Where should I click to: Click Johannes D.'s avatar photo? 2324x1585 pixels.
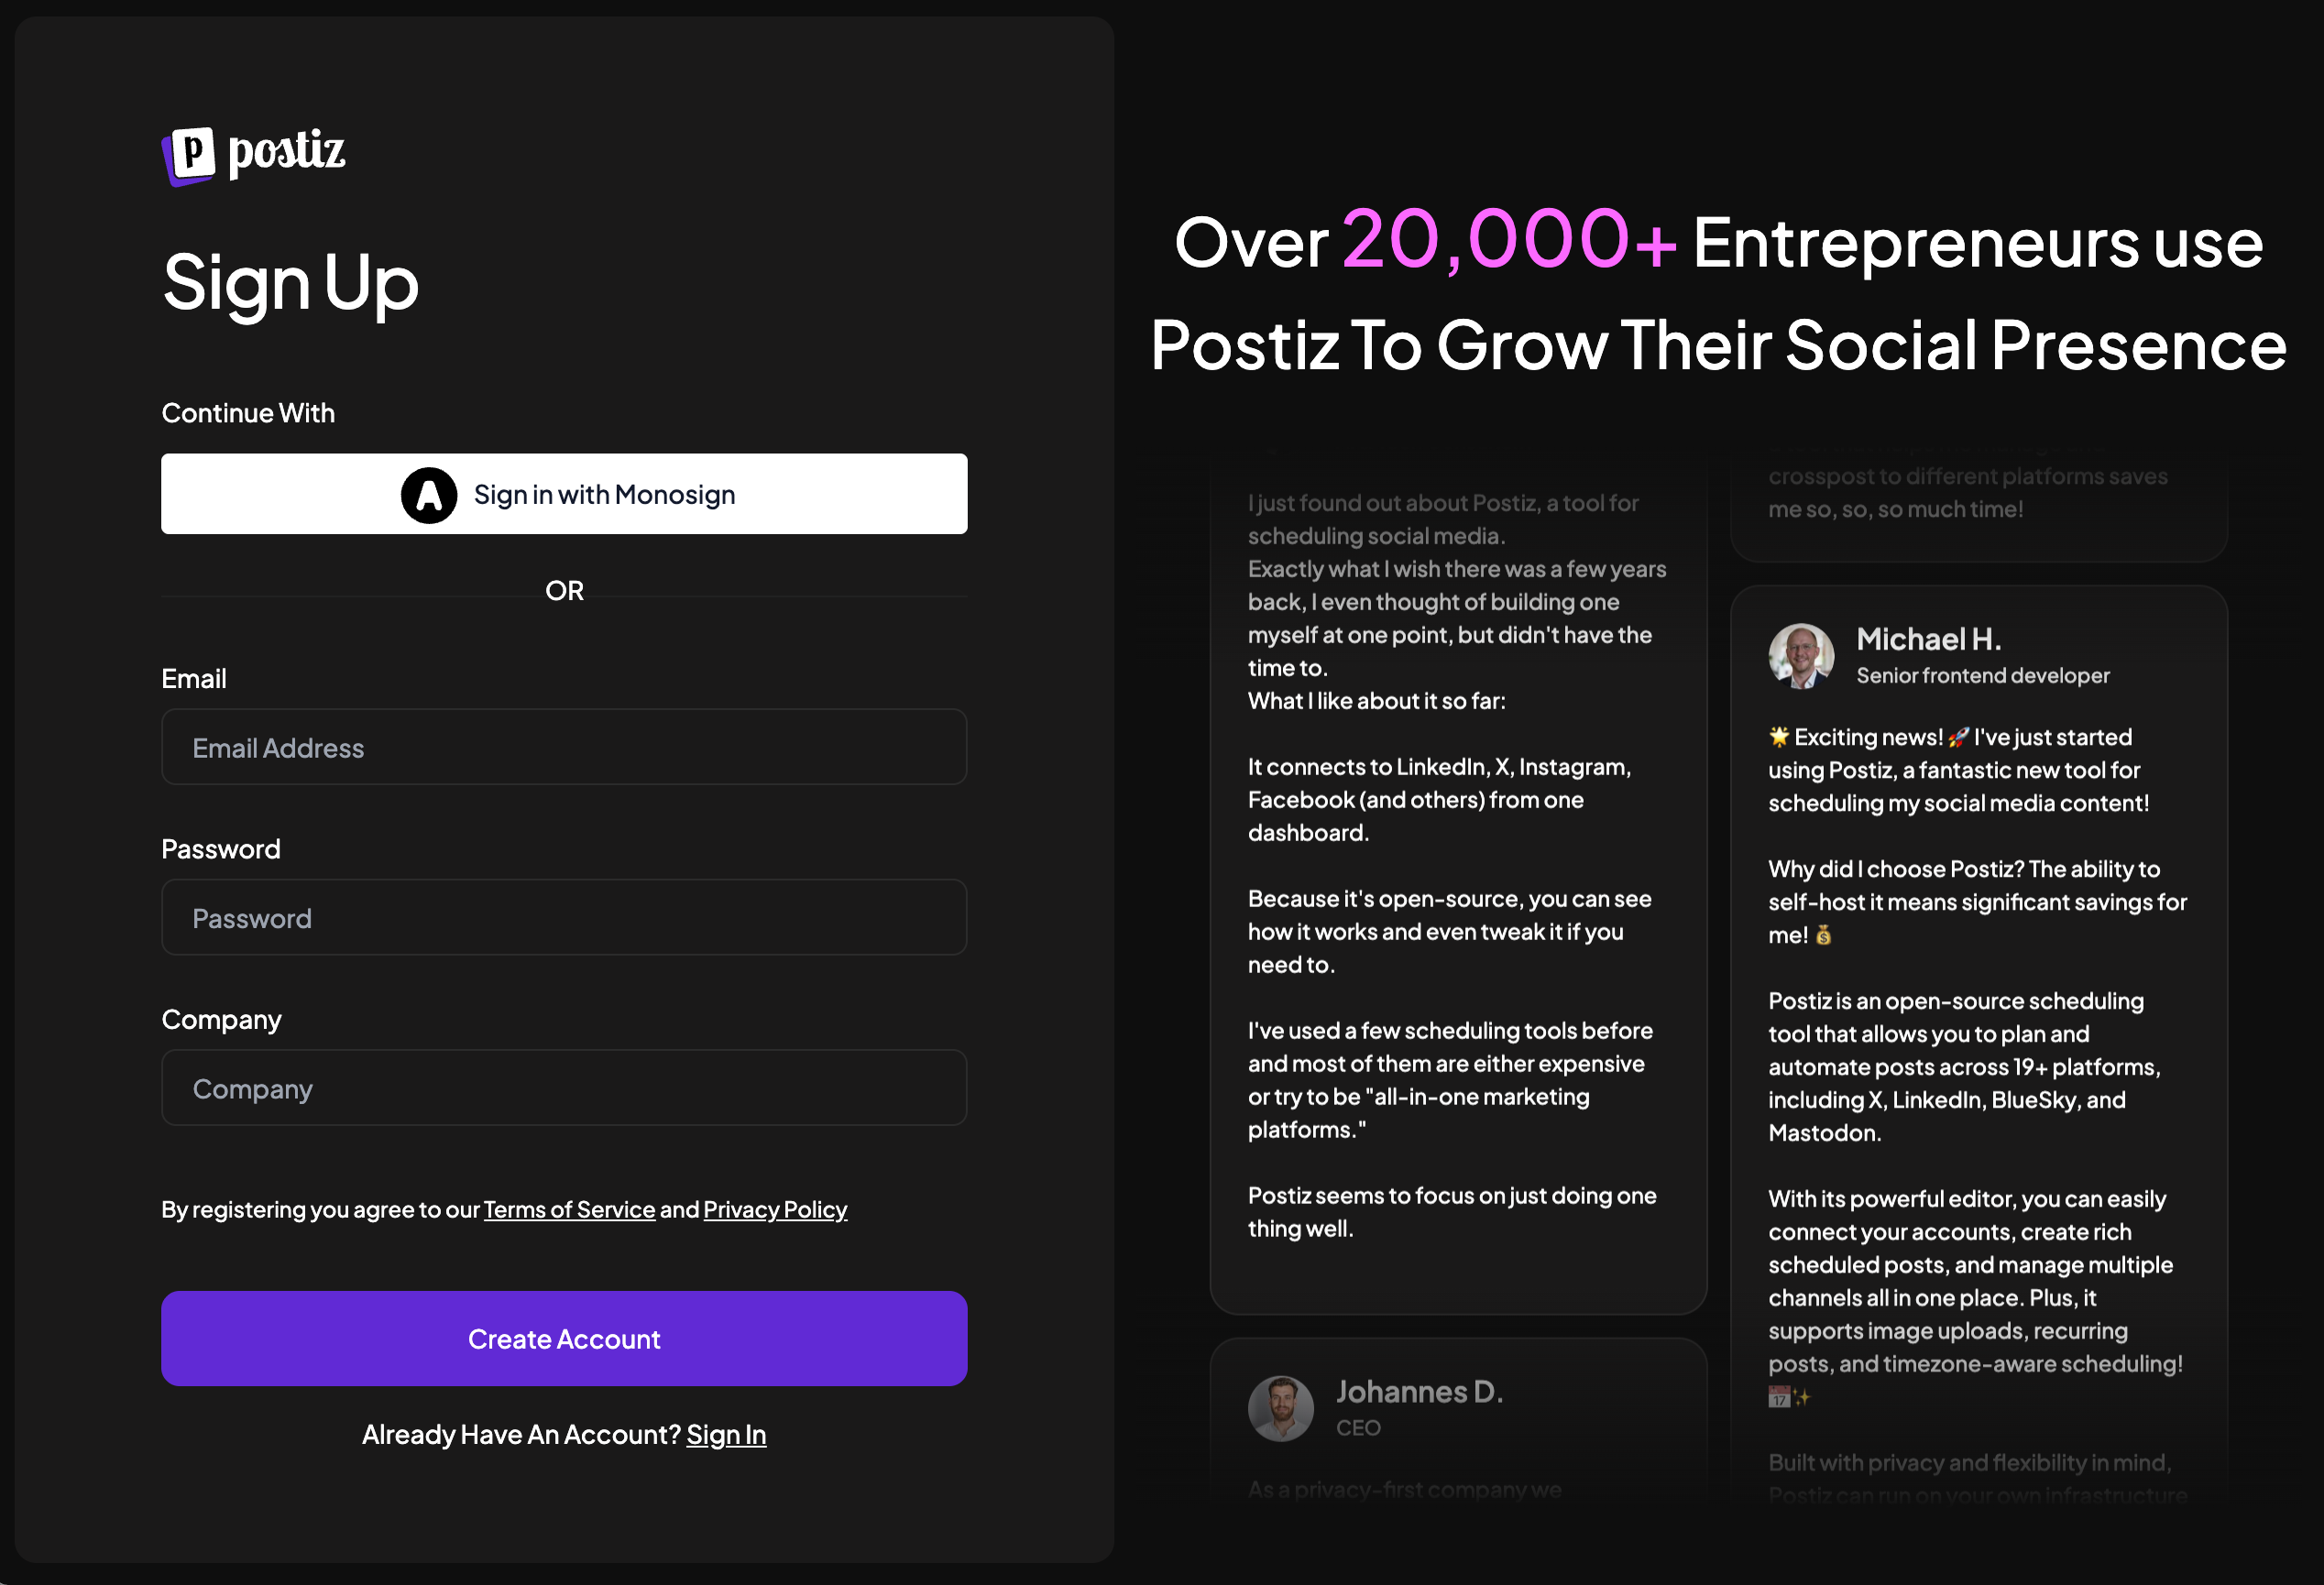(1280, 1408)
